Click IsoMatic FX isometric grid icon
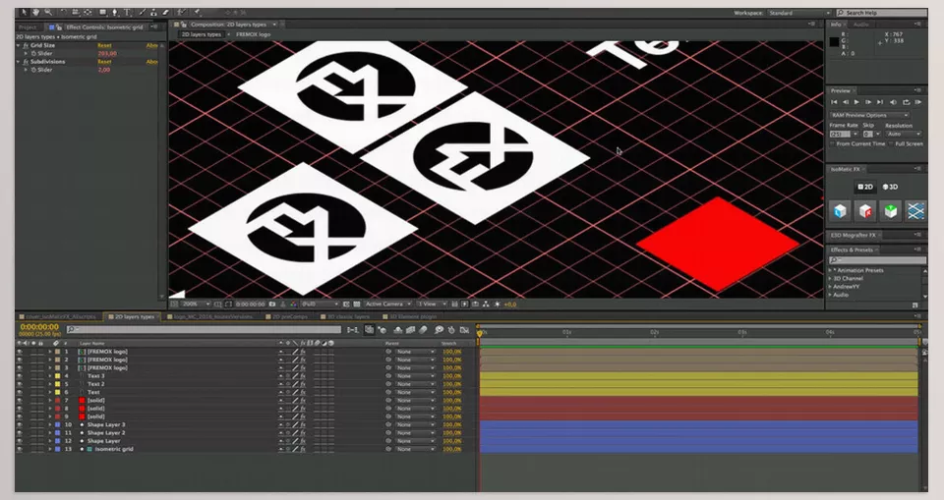Viewport: 944px width, 500px height. [915, 210]
